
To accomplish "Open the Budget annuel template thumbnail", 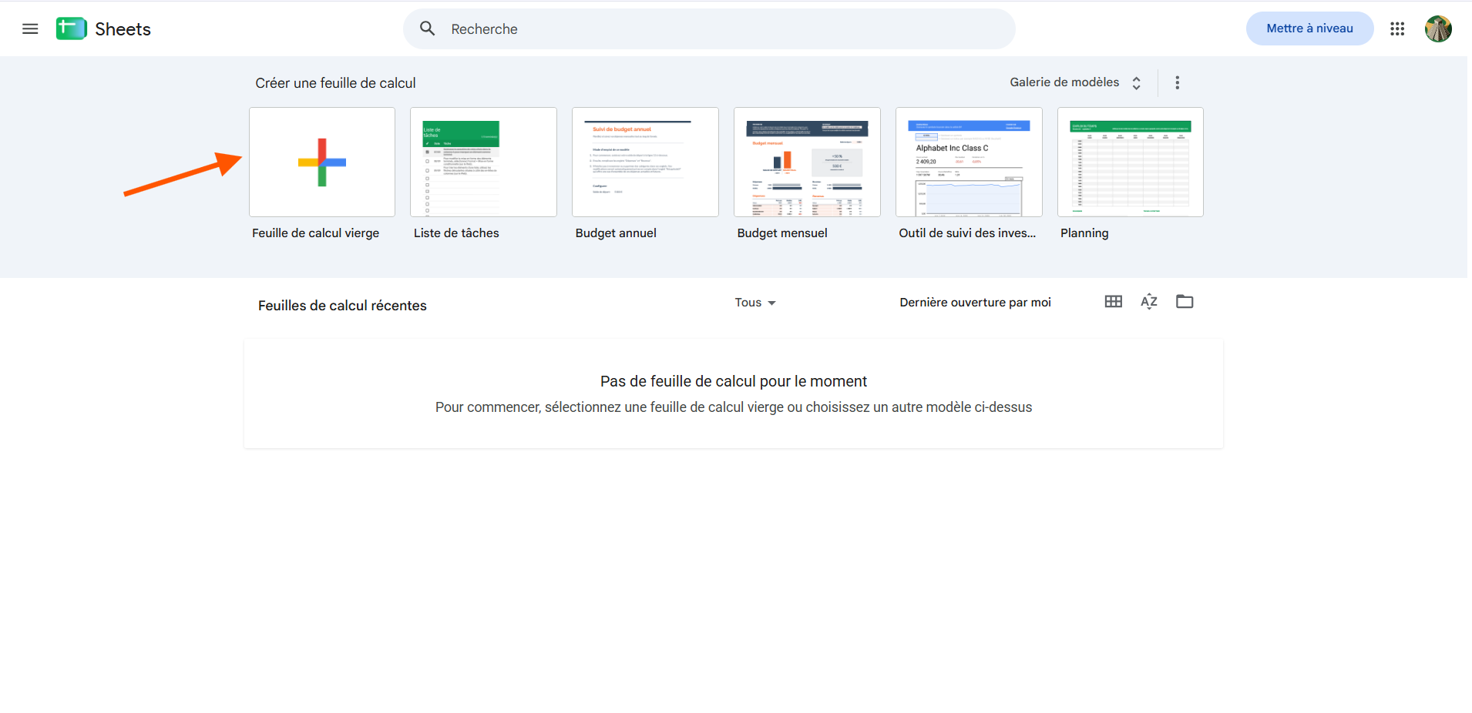I will click(645, 162).
